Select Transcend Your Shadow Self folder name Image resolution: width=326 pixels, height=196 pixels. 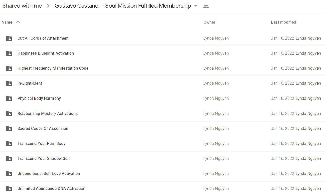coord(44,158)
